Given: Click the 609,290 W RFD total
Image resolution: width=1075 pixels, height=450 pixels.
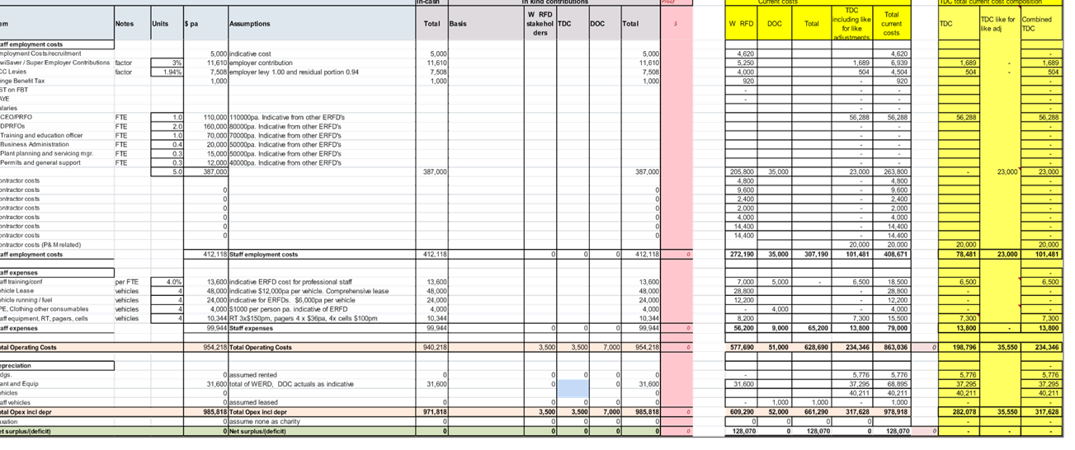Looking at the screenshot, I should (740, 411).
